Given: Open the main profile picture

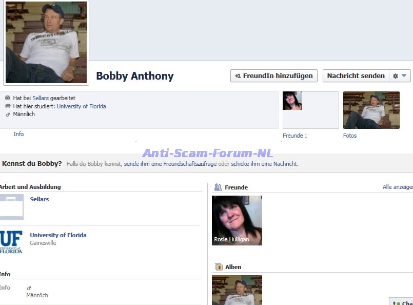Looking at the screenshot, I should click(x=46, y=42).
